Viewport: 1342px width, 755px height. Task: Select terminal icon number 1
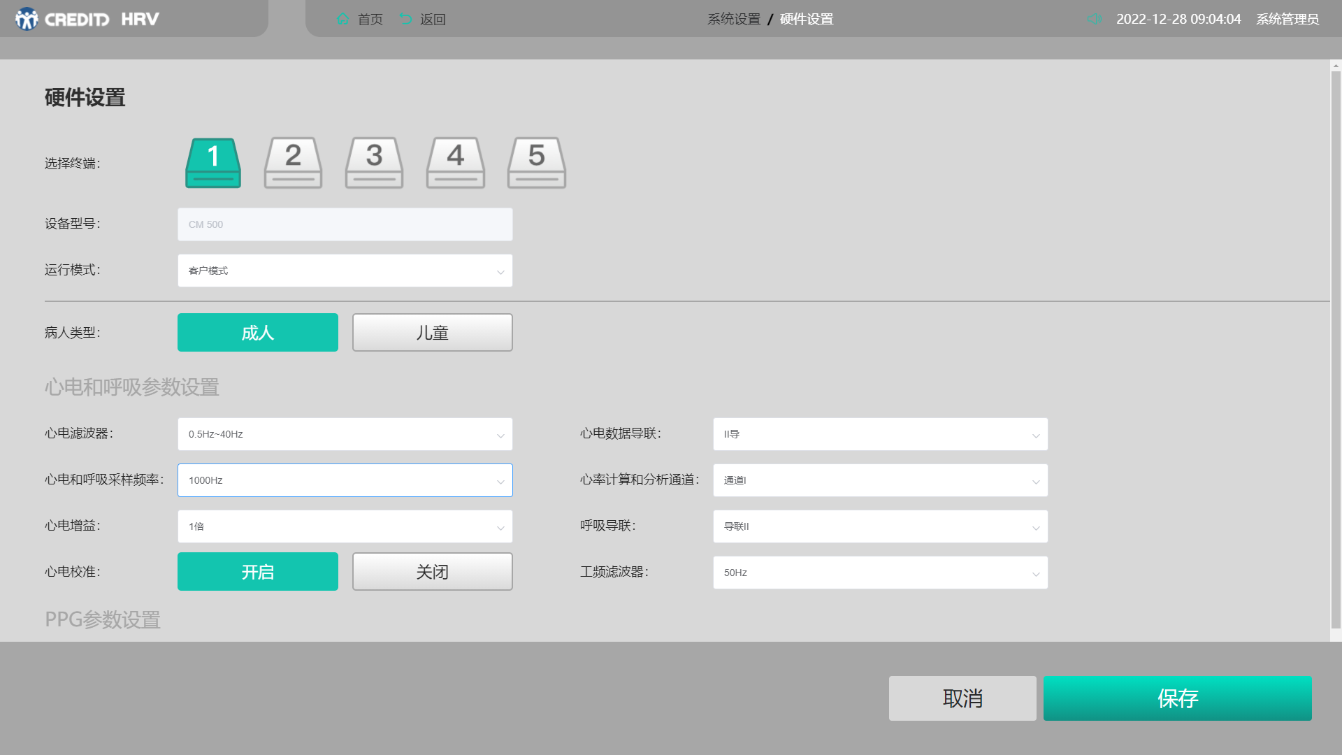(x=213, y=163)
